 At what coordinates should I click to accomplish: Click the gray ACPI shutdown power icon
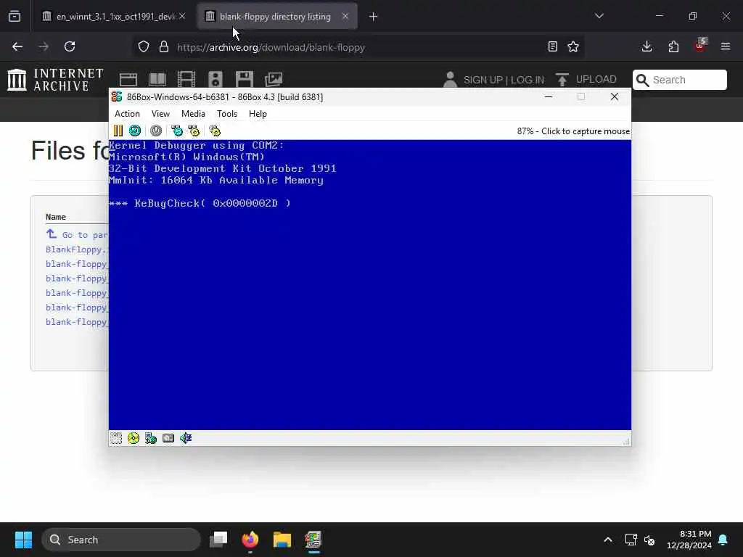(156, 131)
